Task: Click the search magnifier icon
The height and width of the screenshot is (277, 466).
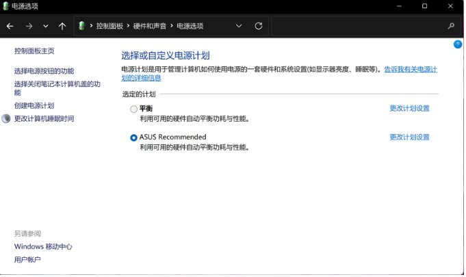Action: coord(451,26)
